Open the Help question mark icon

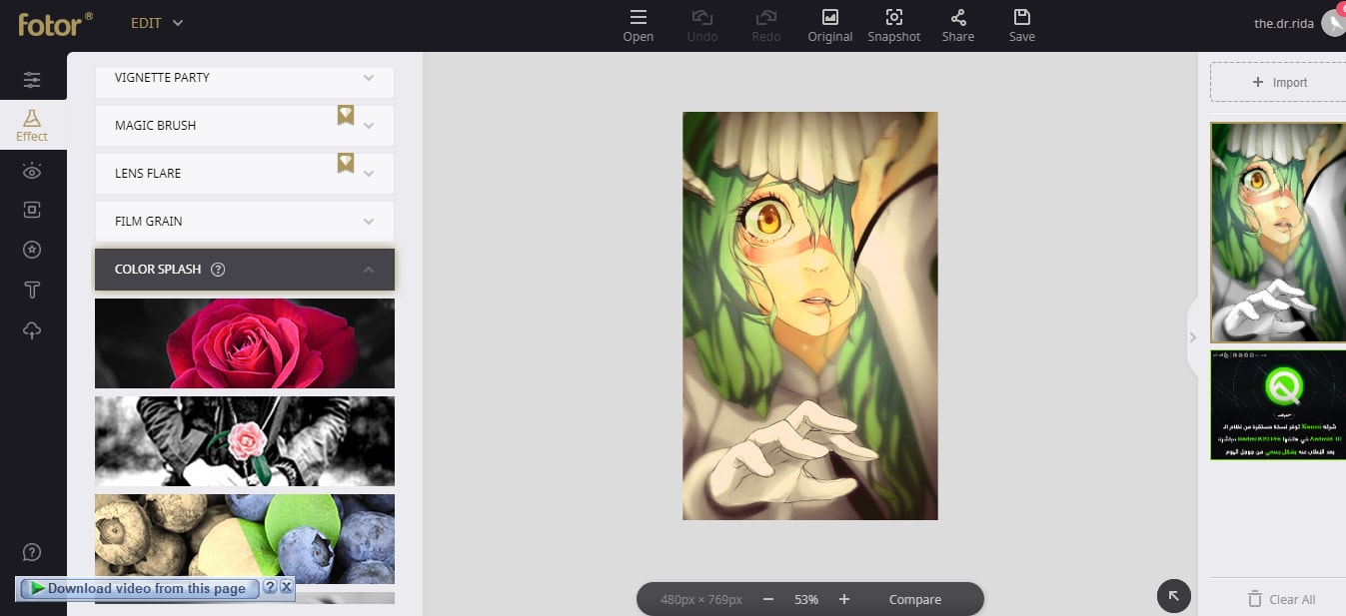(32, 552)
